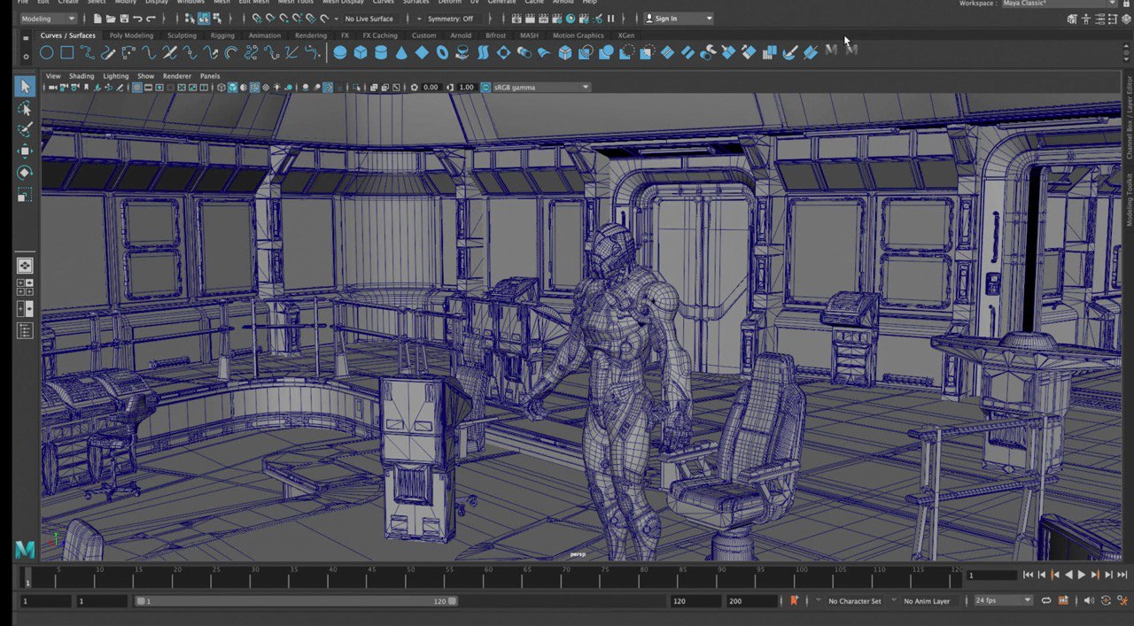Viewport: 1134px width, 626px height.
Task: Open the 24 fps frame rate dropdown
Action: pyautogui.click(x=1003, y=600)
